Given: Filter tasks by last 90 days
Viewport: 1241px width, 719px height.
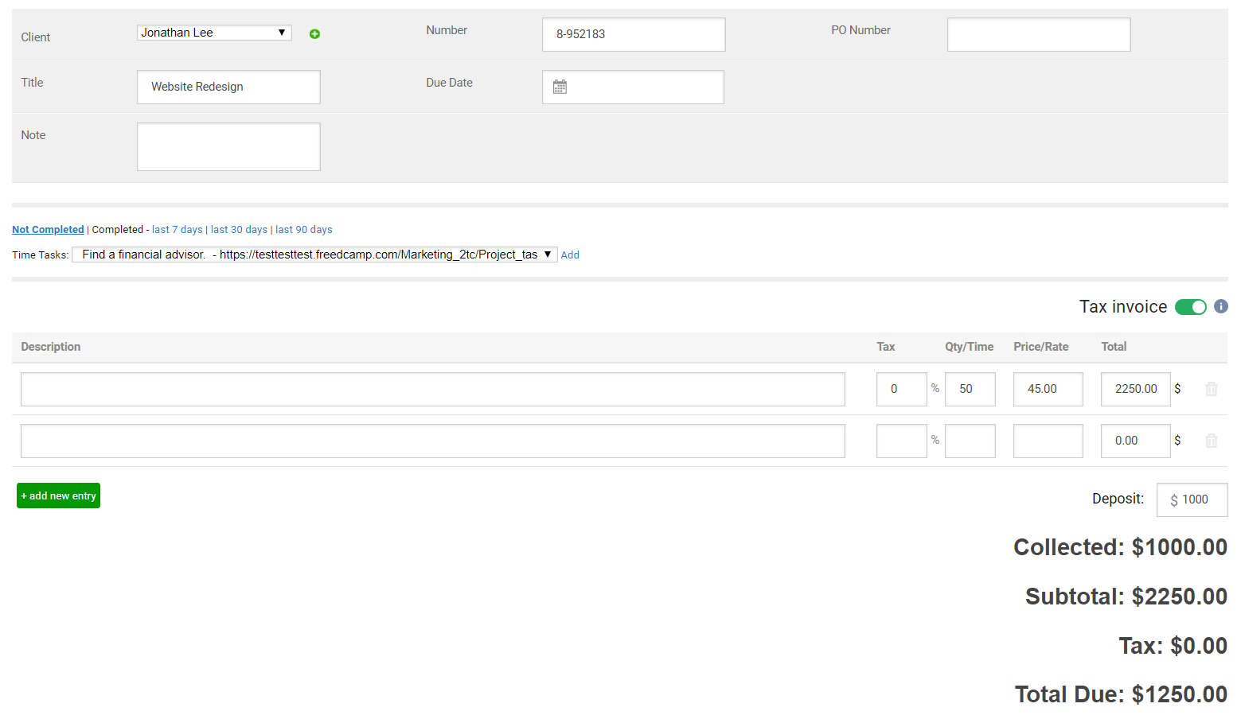Looking at the screenshot, I should coord(303,230).
